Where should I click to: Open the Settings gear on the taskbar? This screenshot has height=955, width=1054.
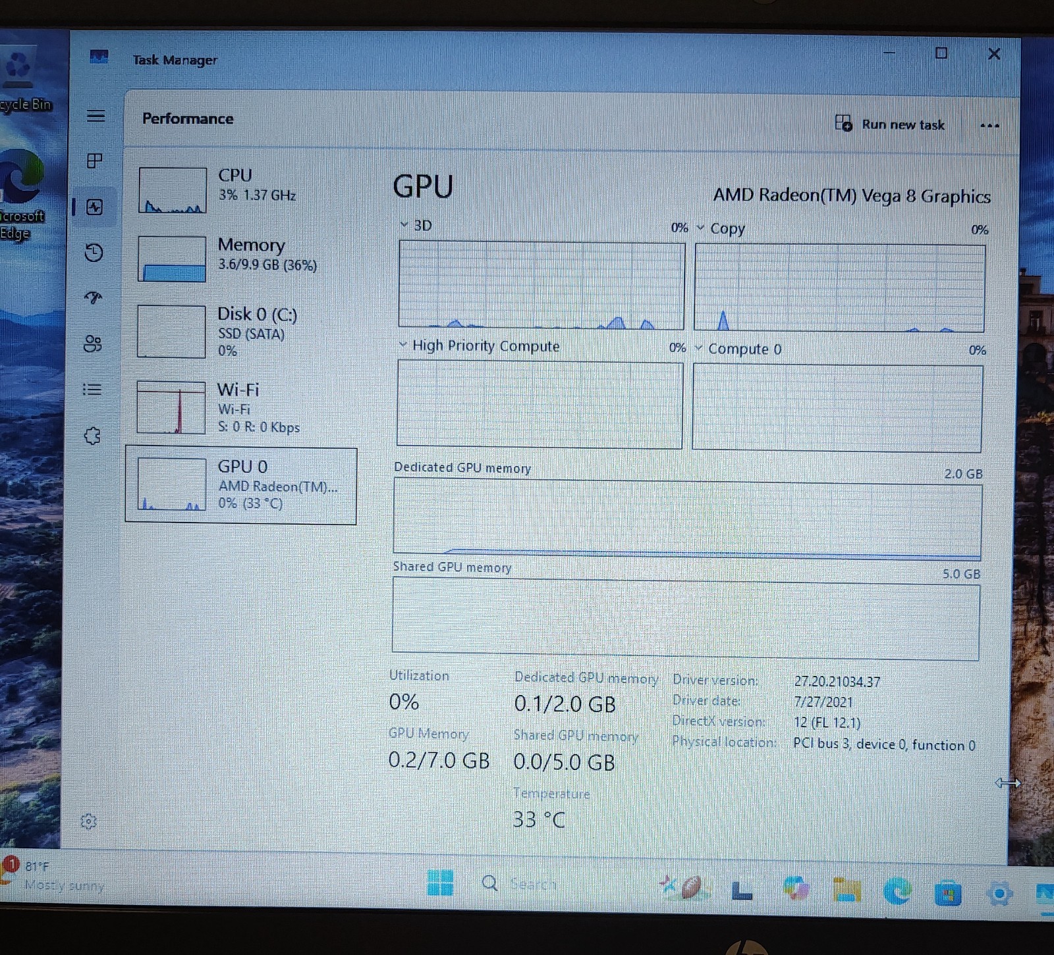pos(999,893)
